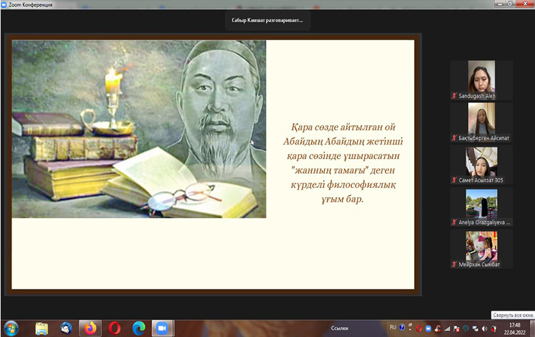The image size is (535, 337).
Task: Open Microsoft Edge from the taskbar
Action: (138, 327)
